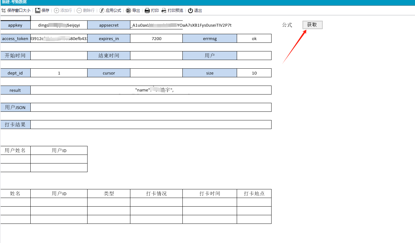Select the 用户 value cell

254,56
